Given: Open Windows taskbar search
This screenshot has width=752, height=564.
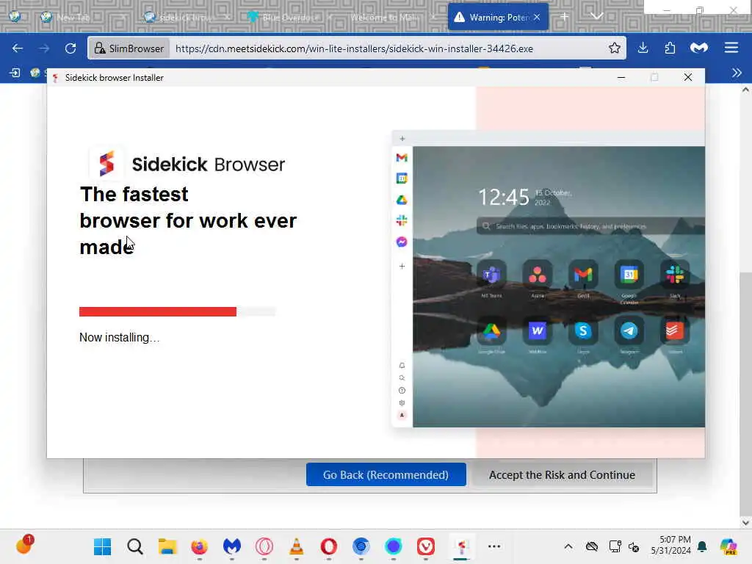Looking at the screenshot, I should tap(135, 546).
